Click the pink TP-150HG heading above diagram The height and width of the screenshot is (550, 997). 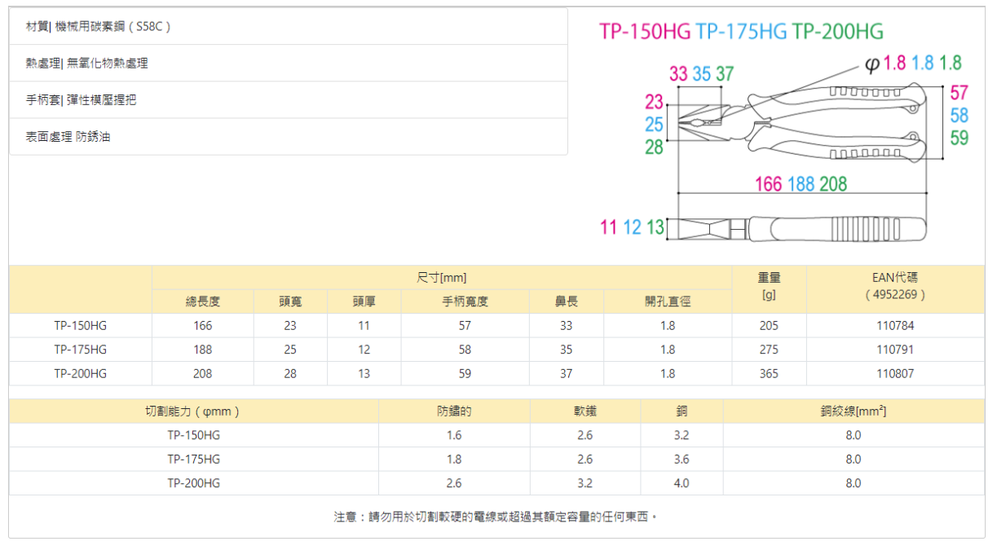pos(644,32)
